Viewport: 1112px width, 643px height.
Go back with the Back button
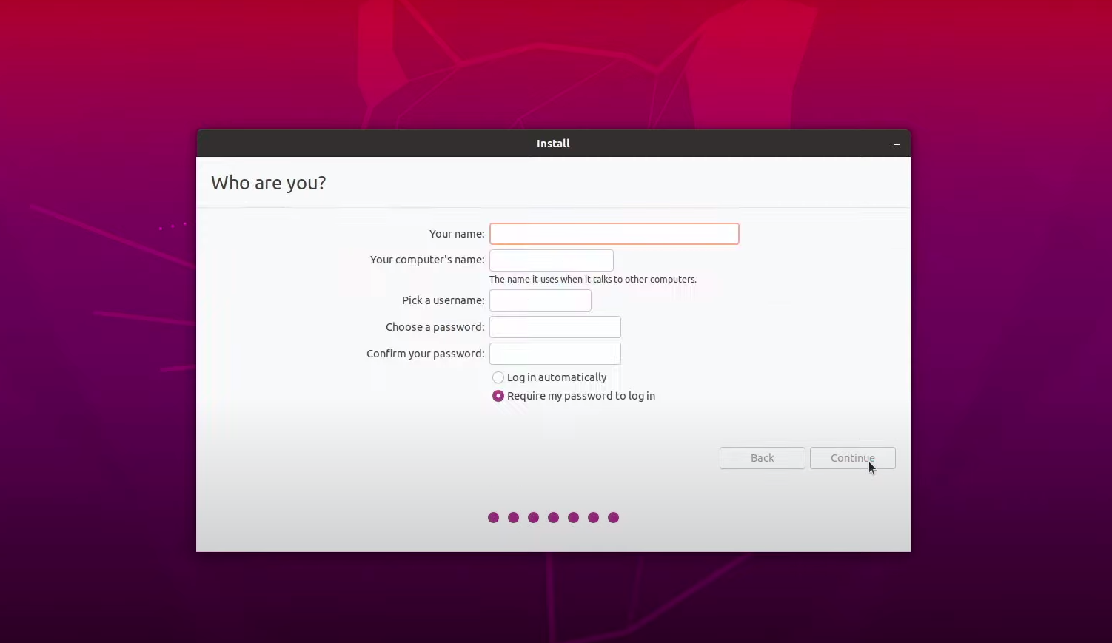tap(762, 458)
